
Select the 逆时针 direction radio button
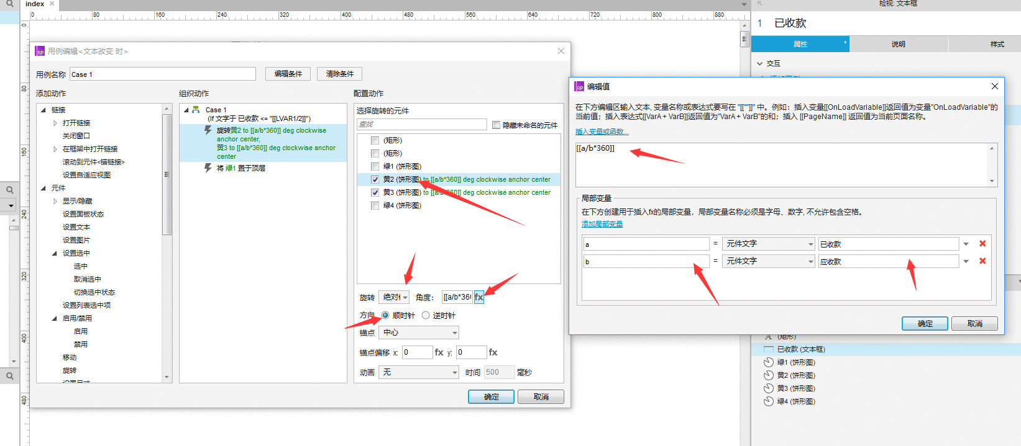pyautogui.click(x=426, y=315)
